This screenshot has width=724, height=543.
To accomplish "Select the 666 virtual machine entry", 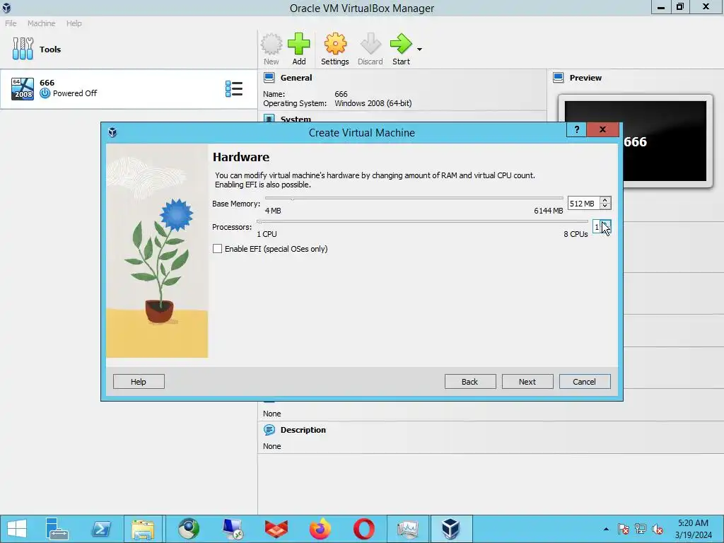I will point(129,89).
